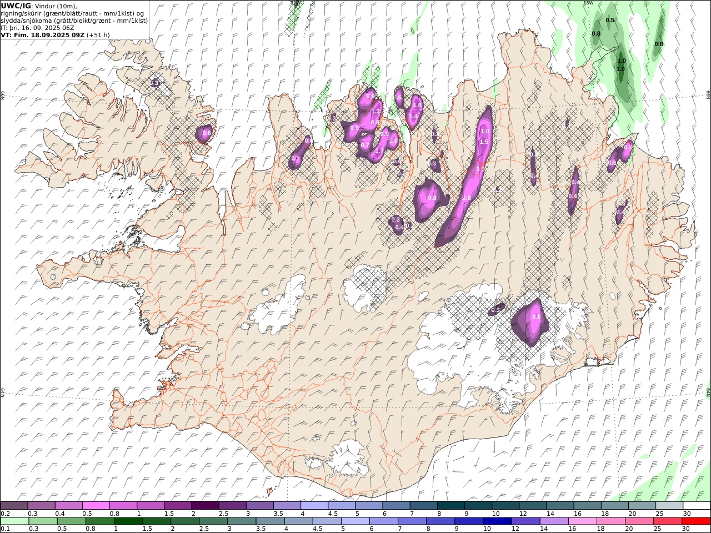Click the large 0.8 snowfall patch on Vatnajökull glacier
The image size is (711, 533).
point(530,322)
